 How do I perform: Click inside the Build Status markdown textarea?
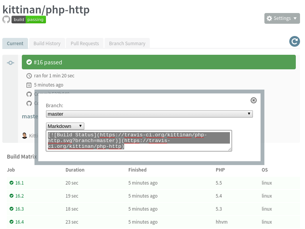coord(139,141)
